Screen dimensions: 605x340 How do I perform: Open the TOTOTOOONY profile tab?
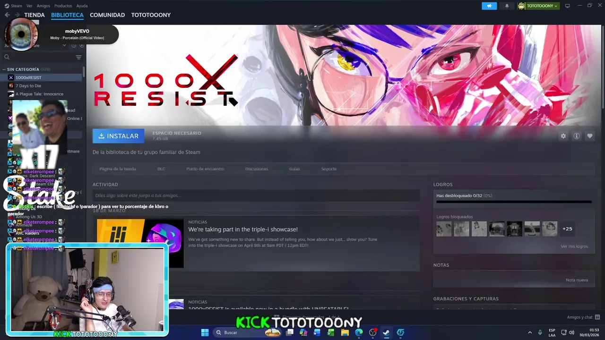[x=151, y=15]
